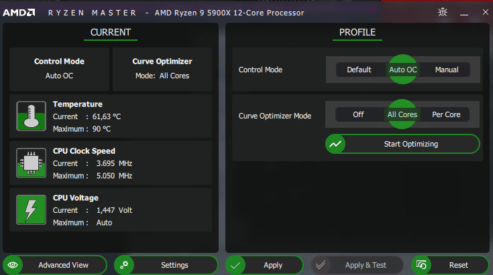Click the AMD Ryzen 9 5900X processor title
Image resolution: width=493 pixels, height=275 pixels.
[x=229, y=13]
